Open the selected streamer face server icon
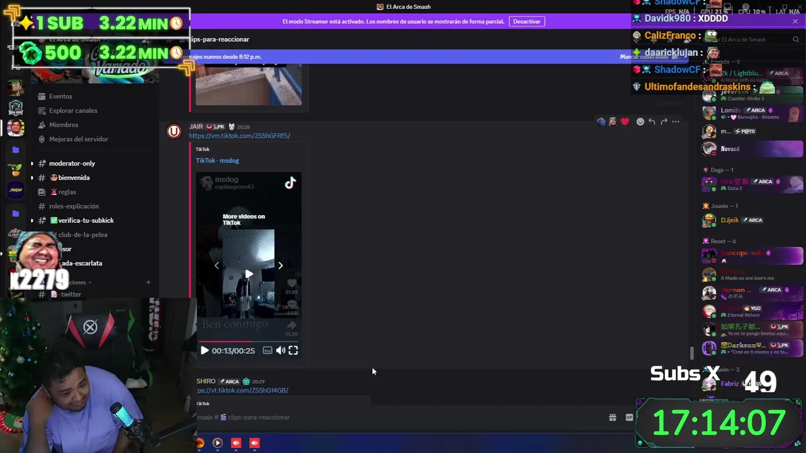This screenshot has width=806, height=453. [x=16, y=128]
